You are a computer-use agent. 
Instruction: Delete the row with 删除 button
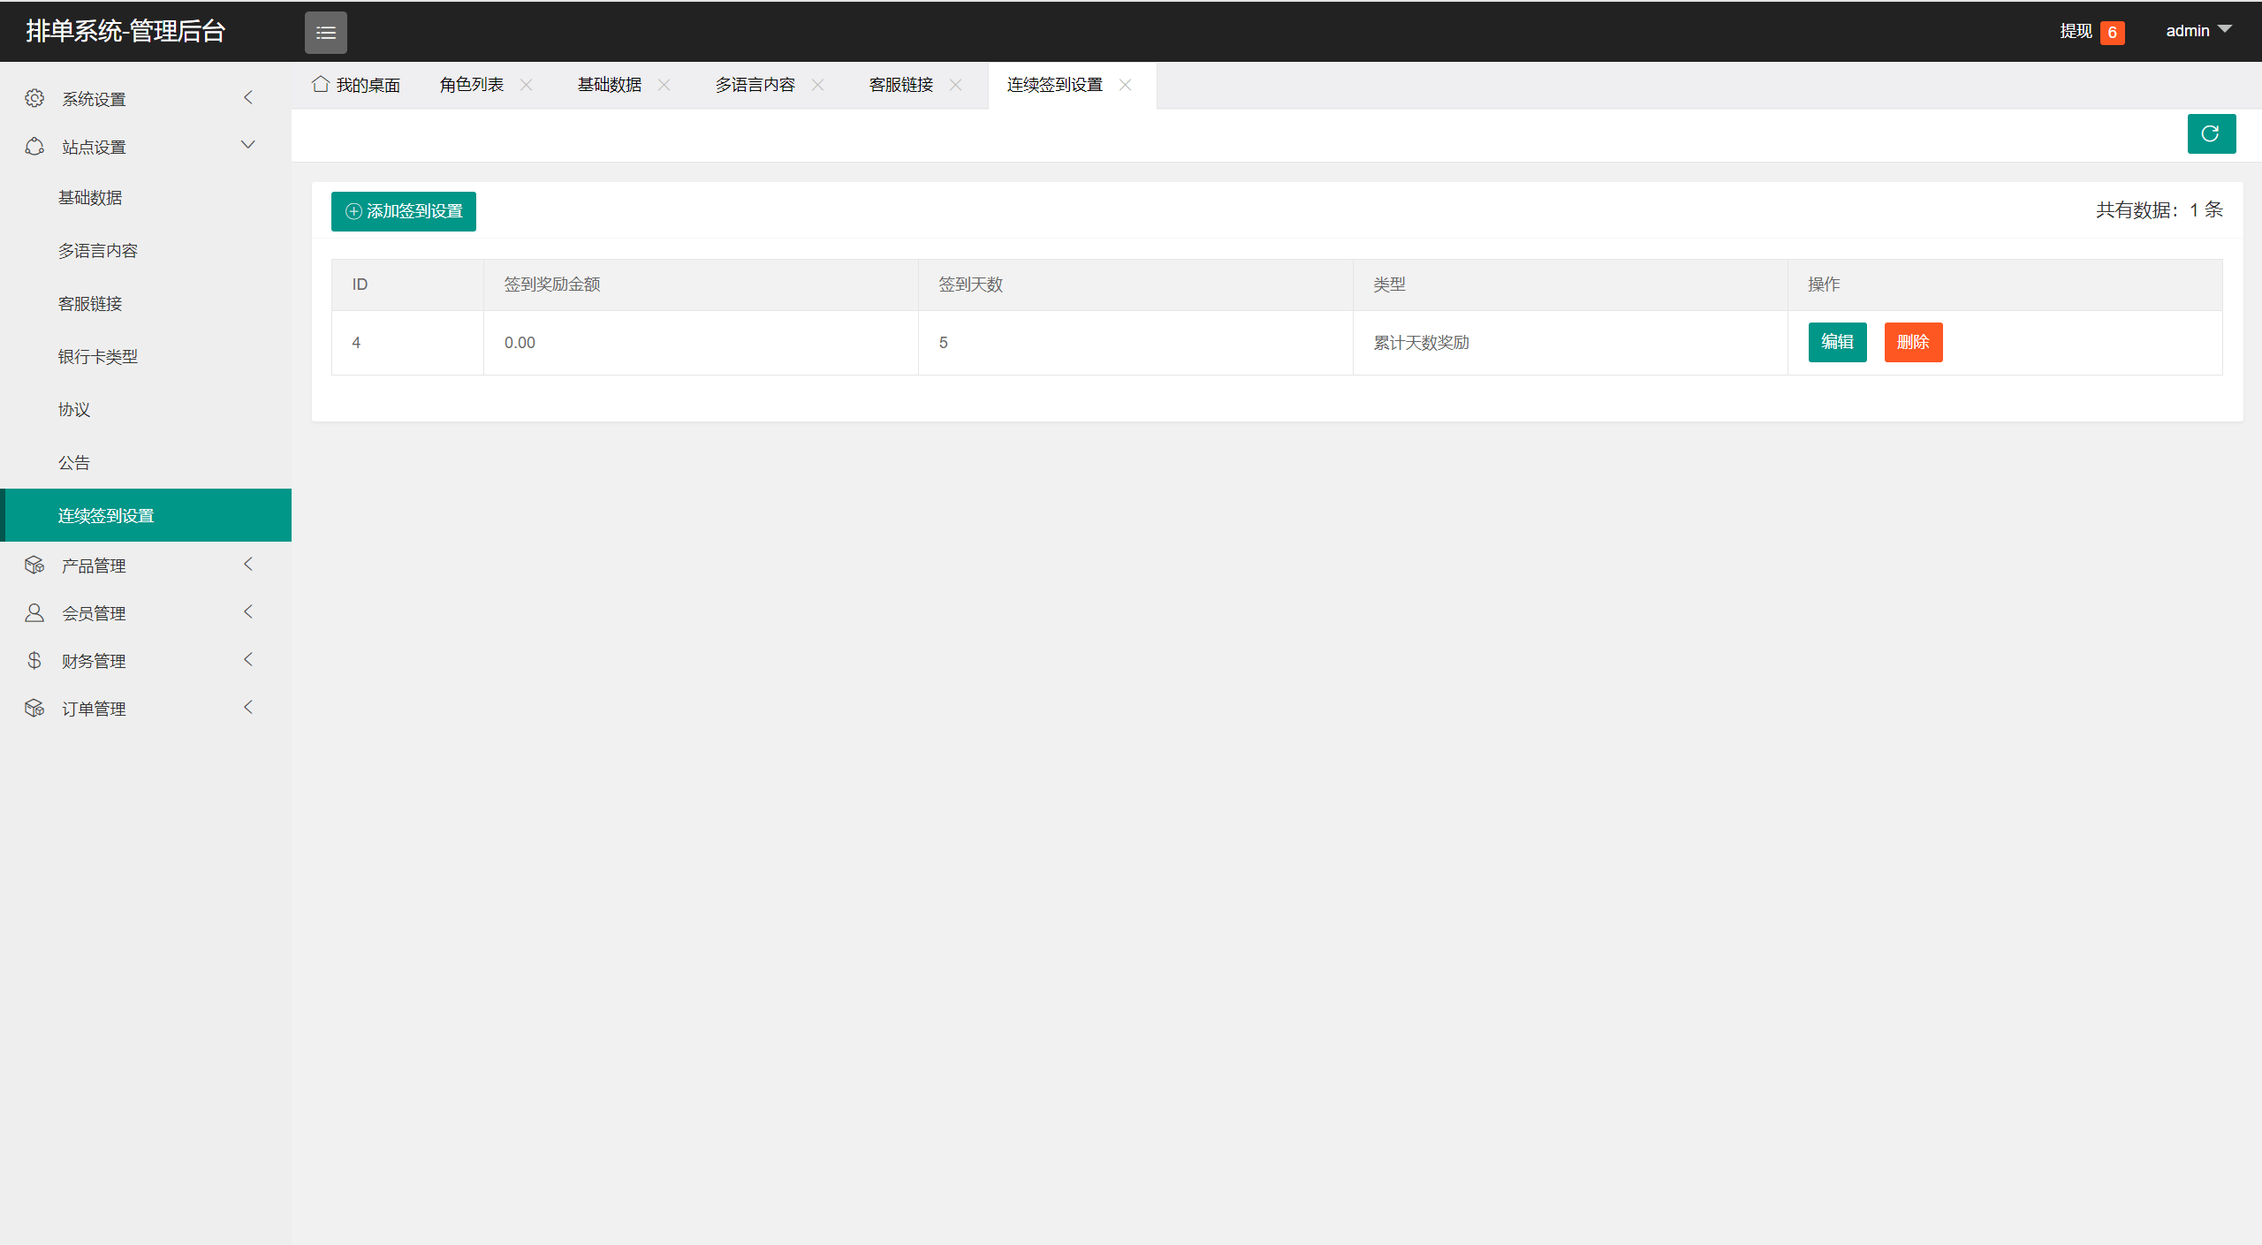tap(1913, 342)
